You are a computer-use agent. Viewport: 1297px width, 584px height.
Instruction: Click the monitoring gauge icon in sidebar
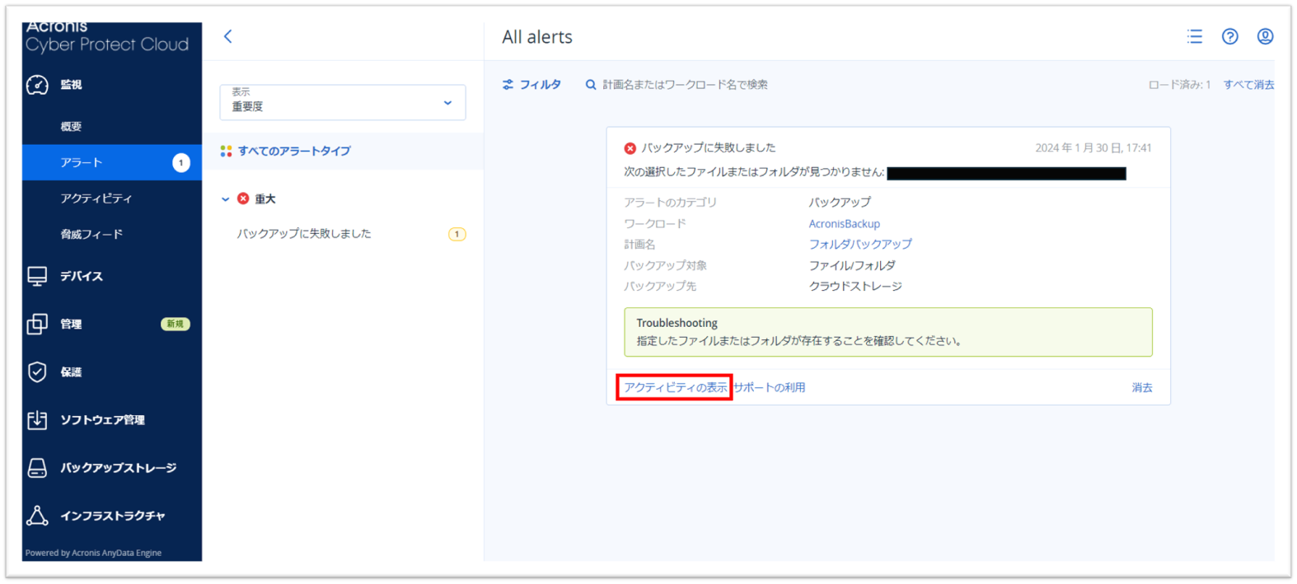pyautogui.click(x=37, y=85)
